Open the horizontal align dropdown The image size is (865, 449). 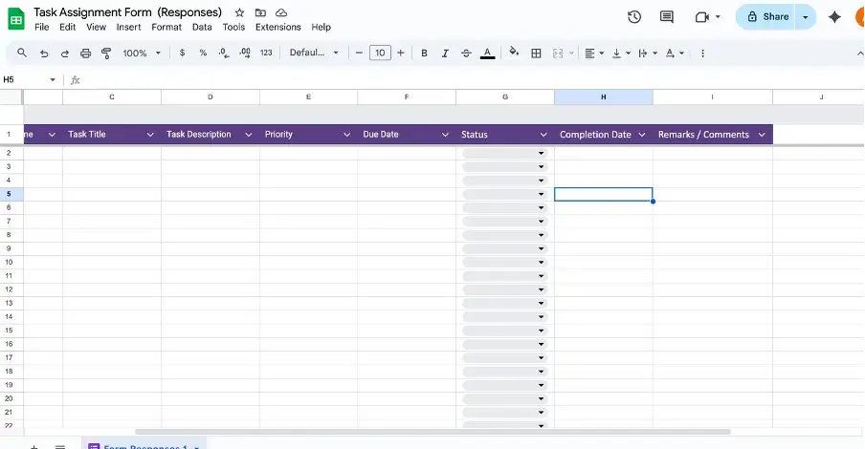coord(594,53)
